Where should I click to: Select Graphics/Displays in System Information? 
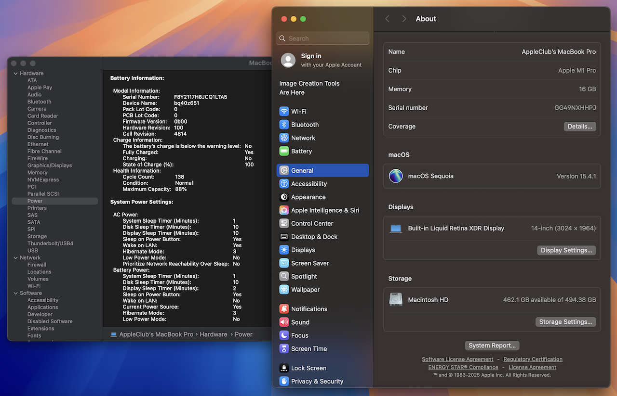(x=50, y=166)
